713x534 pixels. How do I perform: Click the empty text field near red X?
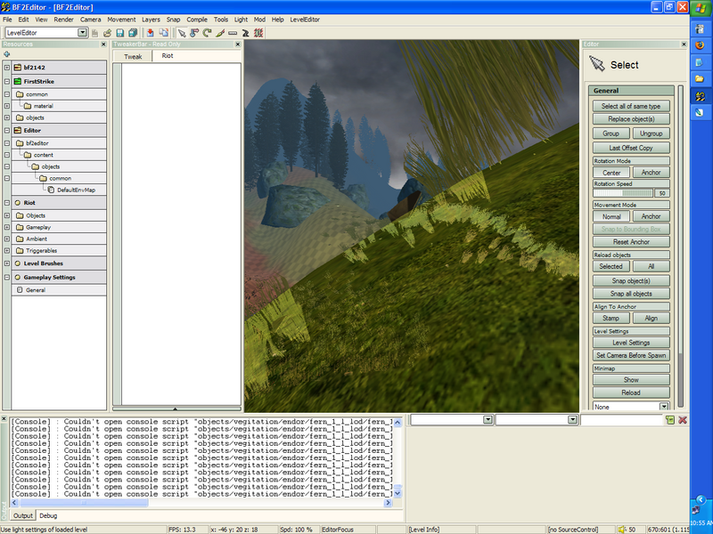tap(621, 420)
